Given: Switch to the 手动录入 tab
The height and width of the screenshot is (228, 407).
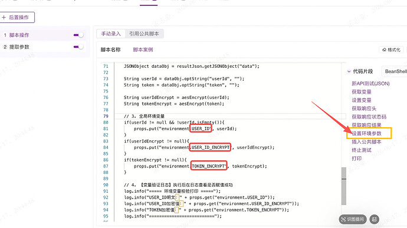Looking at the screenshot, I should (111, 34).
